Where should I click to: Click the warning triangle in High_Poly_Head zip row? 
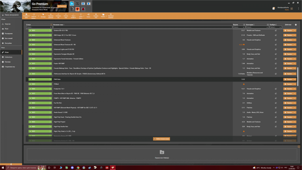point(244,131)
